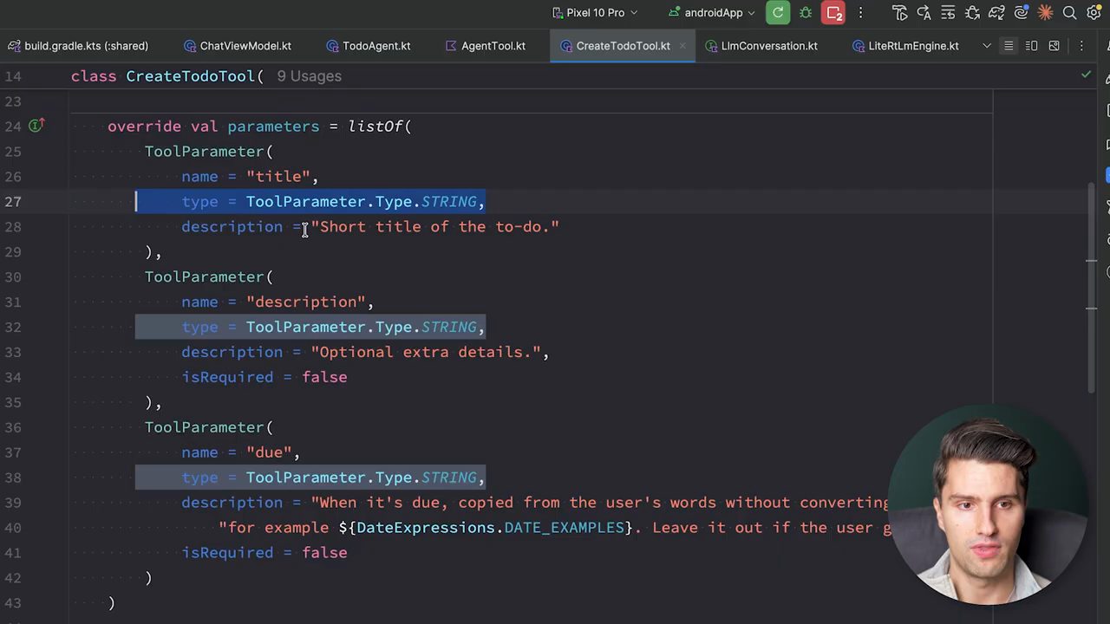Click the override gutter icon on line 24

(x=36, y=127)
